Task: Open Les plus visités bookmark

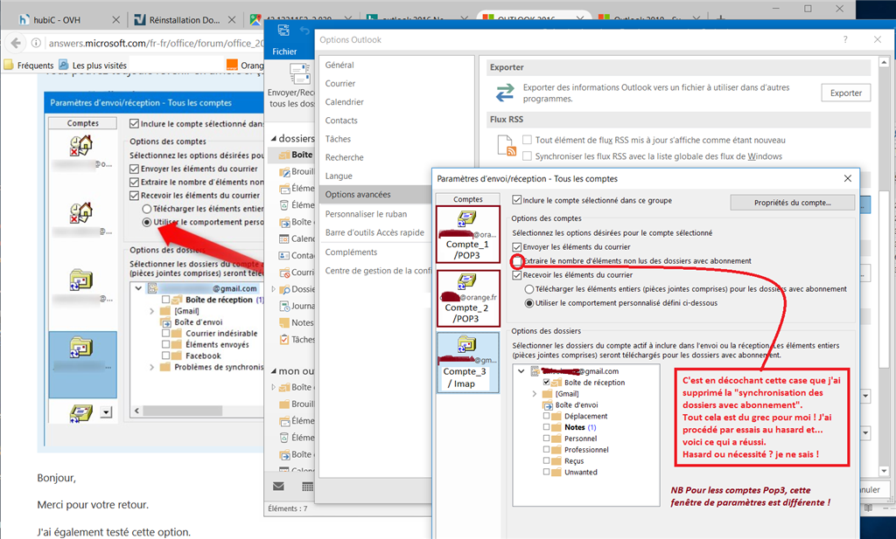Action: point(93,65)
